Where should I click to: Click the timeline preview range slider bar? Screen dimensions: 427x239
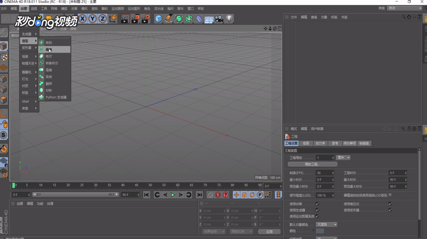76,195
